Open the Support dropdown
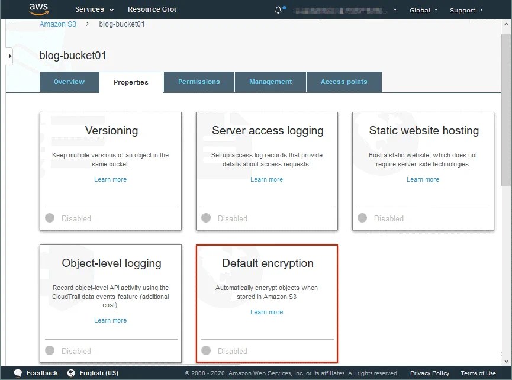The height and width of the screenshot is (380, 512). coord(465,9)
